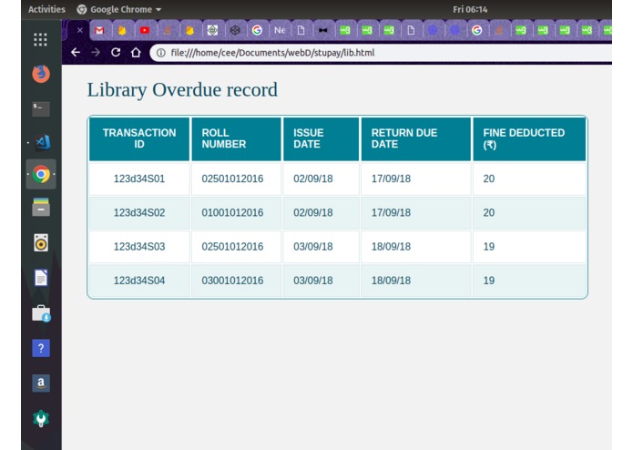The width and height of the screenshot is (633, 450).
Task: Open the Amazon launcher in the dock
Action: [41, 383]
